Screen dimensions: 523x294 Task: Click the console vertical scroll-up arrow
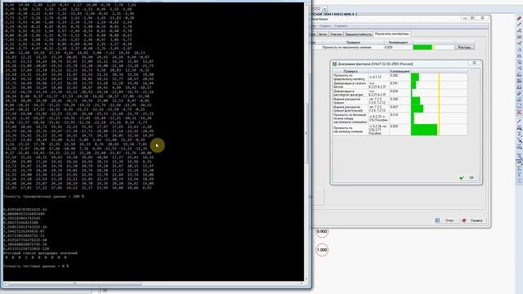coord(306,6)
